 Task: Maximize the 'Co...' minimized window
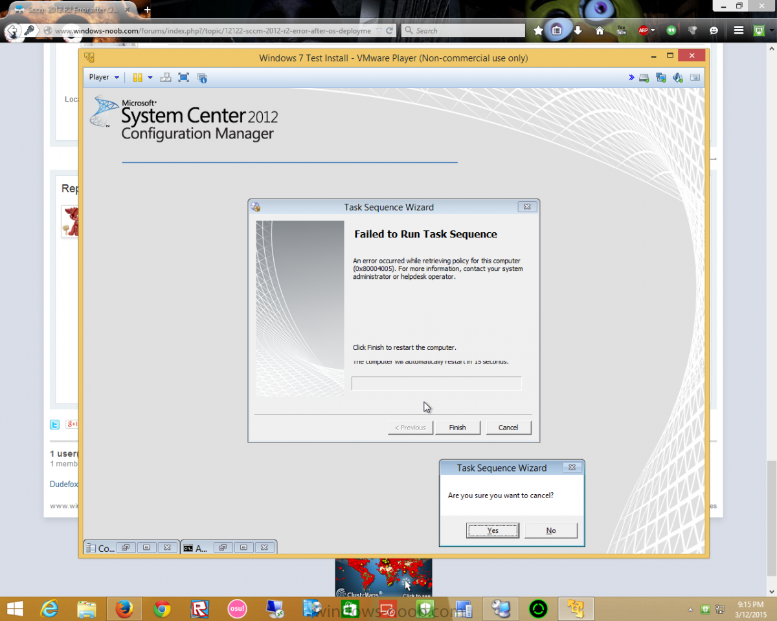tap(147, 547)
